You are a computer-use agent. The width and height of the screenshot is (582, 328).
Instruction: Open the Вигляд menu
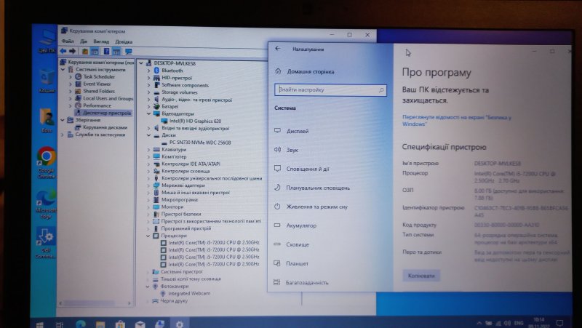tap(102, 41)
